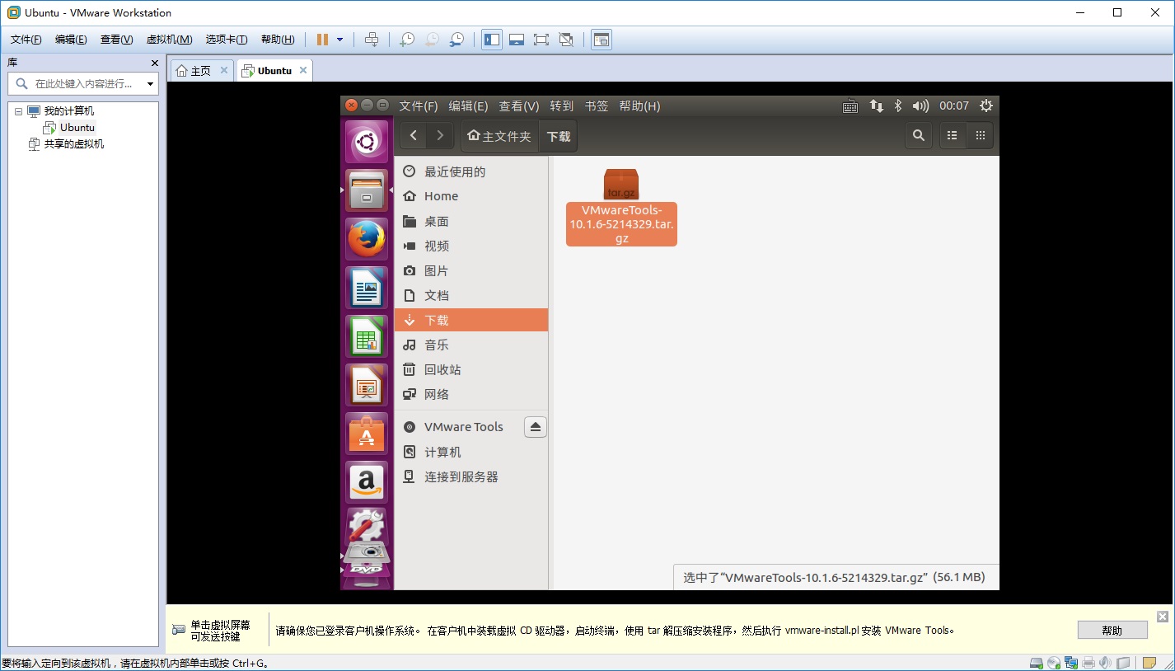Open Ubuntu sound volume indicator
Viewport: 1175px width, 671px height.
(x=921, y=106)
